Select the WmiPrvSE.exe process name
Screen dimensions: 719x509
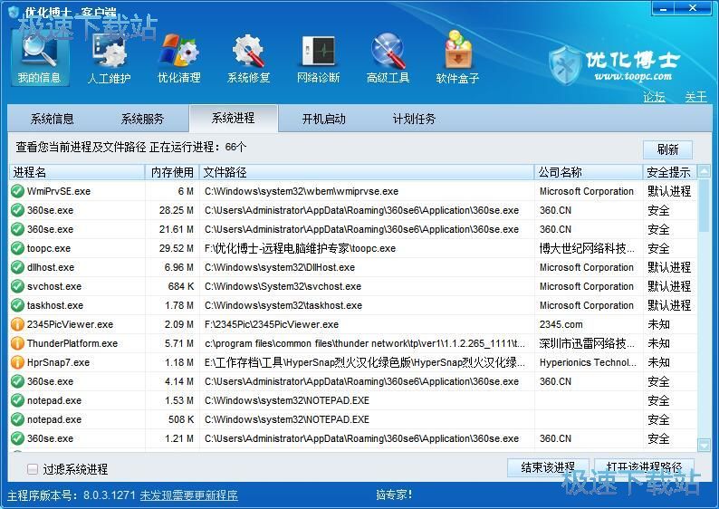tap(59, 191)
